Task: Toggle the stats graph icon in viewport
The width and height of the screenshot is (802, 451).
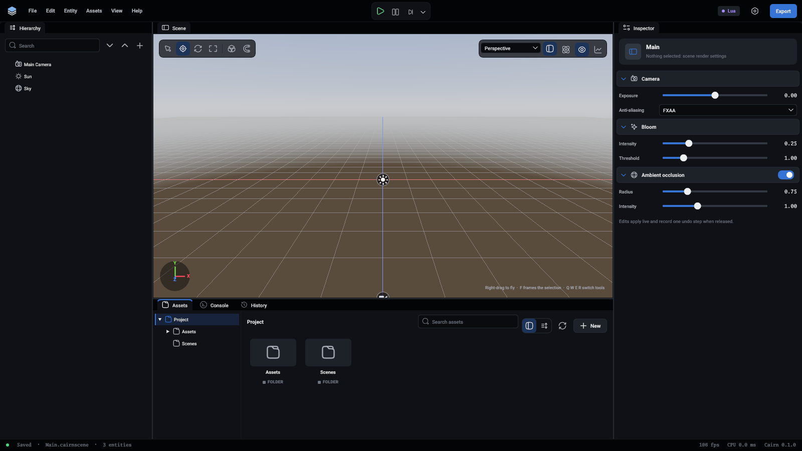Action: click(598, 49)
